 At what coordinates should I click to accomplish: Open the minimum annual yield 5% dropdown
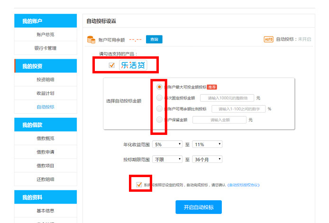pos(167,144)
